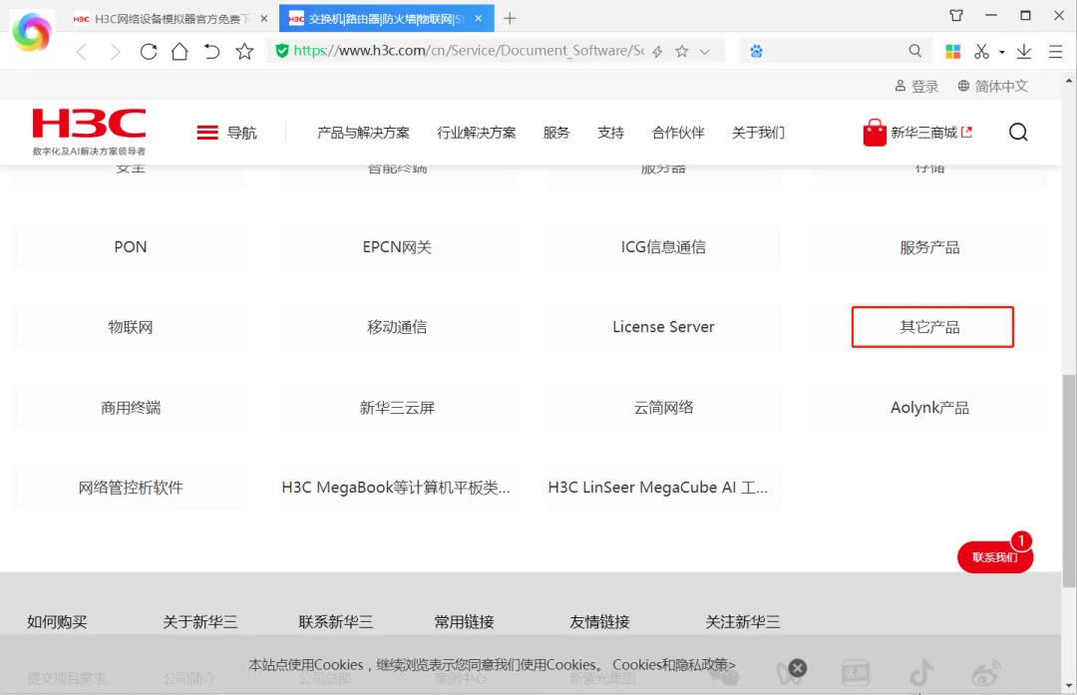Reload the page with refresh icon

coord(149,52)
